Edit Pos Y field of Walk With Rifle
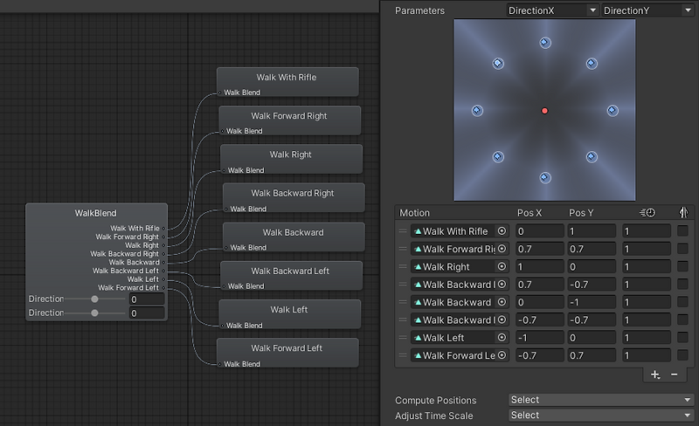 point(592,231)
